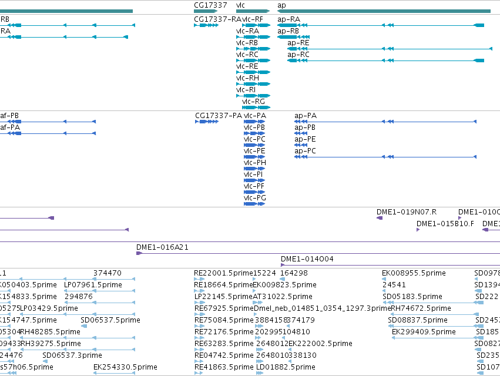
Task: Click ap-PB protein label
Action: (305, 127)
